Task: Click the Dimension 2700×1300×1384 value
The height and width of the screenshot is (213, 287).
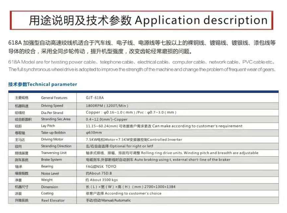Action: tap(130, 187)
